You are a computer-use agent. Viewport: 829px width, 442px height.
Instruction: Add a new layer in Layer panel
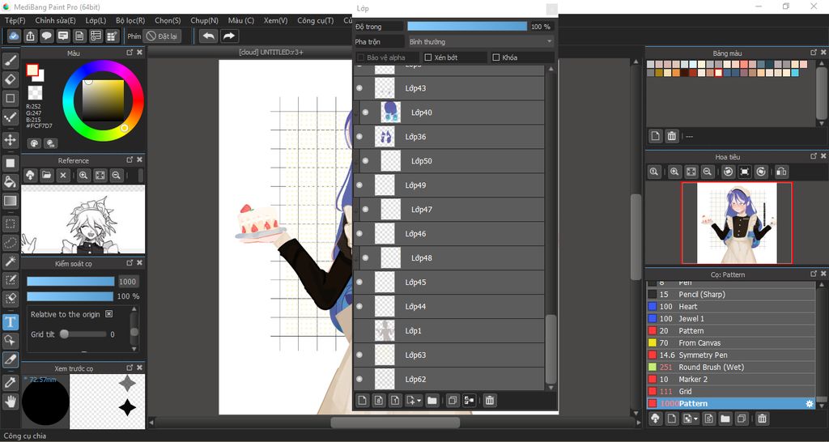[x=362, y=401]
